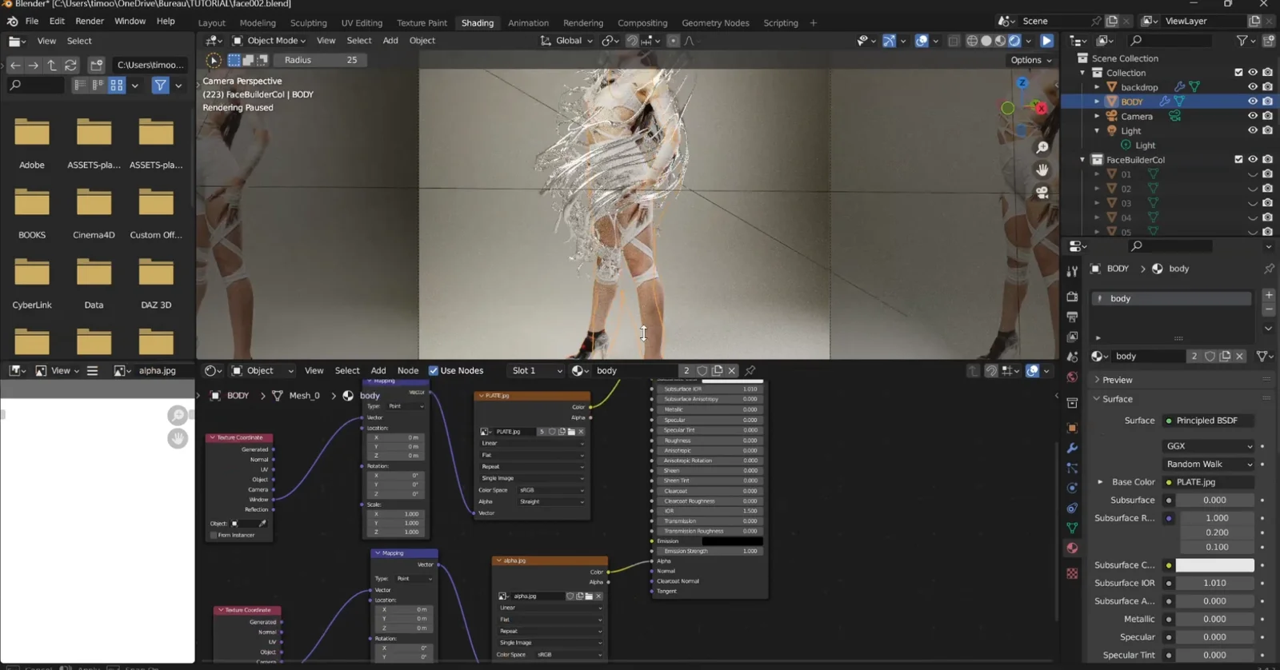Open the Material properties tab icon
The width and height of the screenshot is (1280, 670).
click(1072, 548)
